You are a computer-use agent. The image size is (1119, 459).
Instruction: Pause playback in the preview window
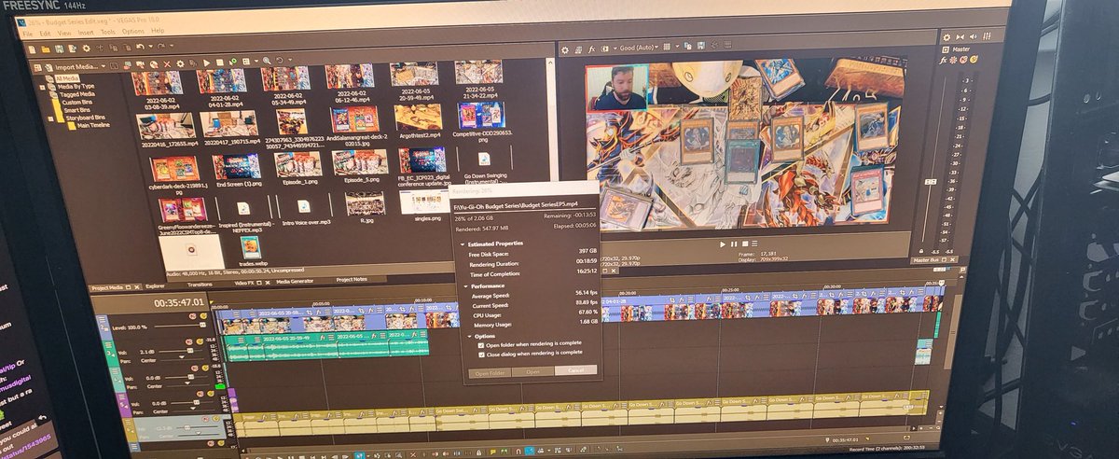click(x=734, y=244)
